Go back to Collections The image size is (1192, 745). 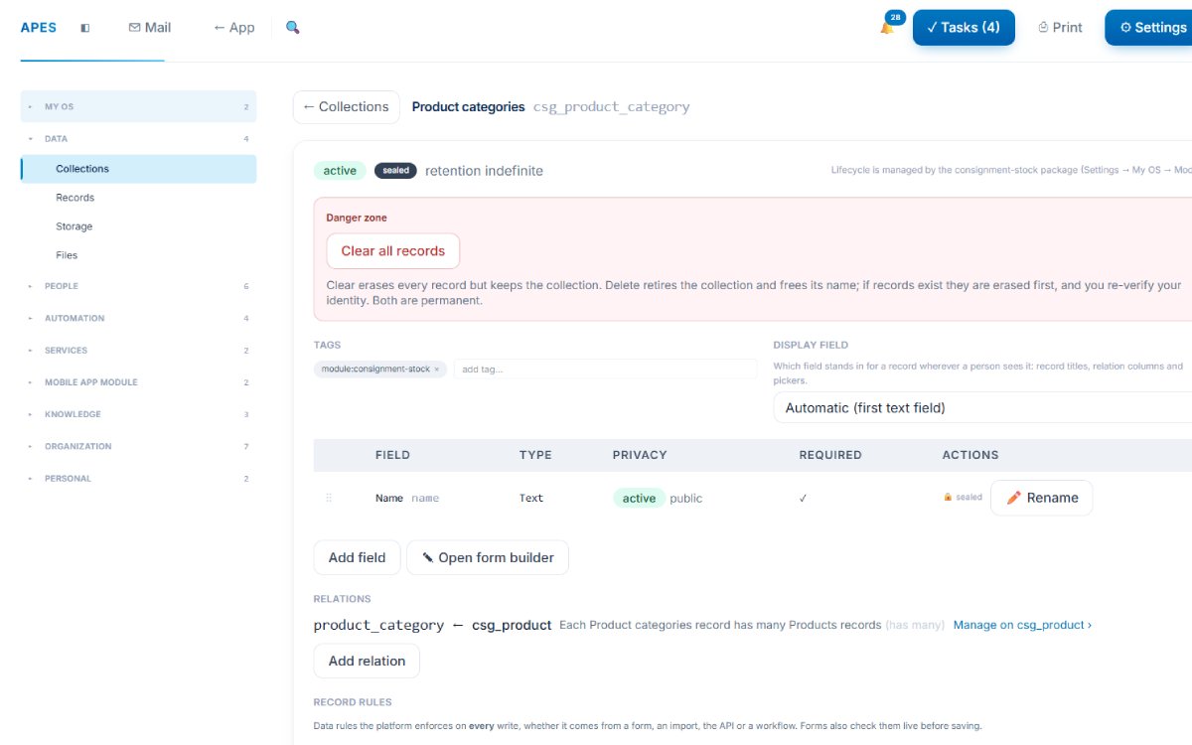tap(346, 107)
